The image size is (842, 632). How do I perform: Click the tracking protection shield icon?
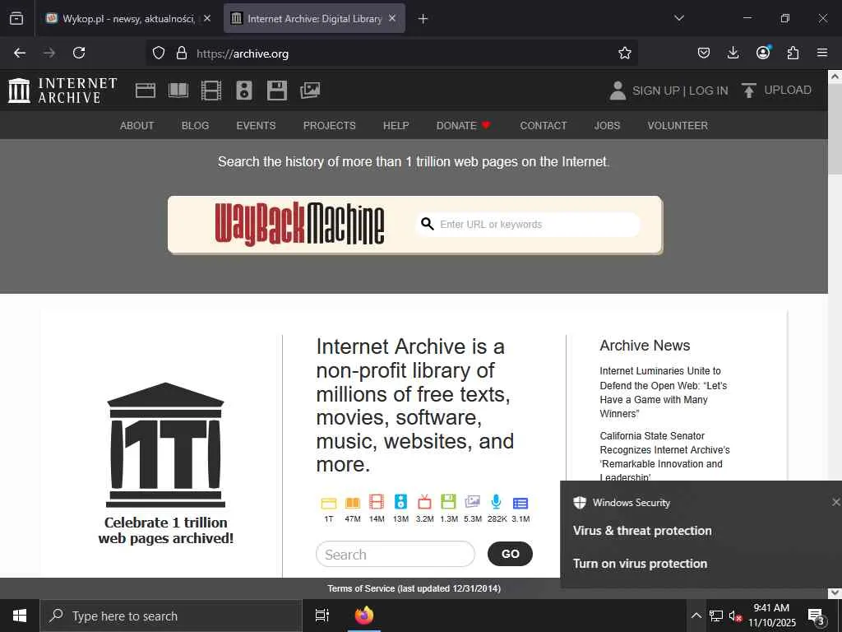click(x=159, y=53)
